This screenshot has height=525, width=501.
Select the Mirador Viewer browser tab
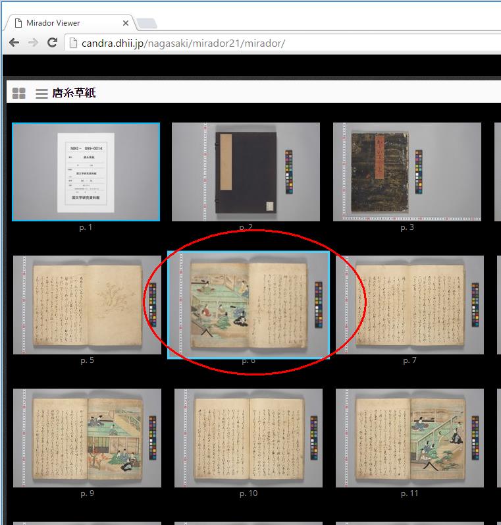(70, 23)
